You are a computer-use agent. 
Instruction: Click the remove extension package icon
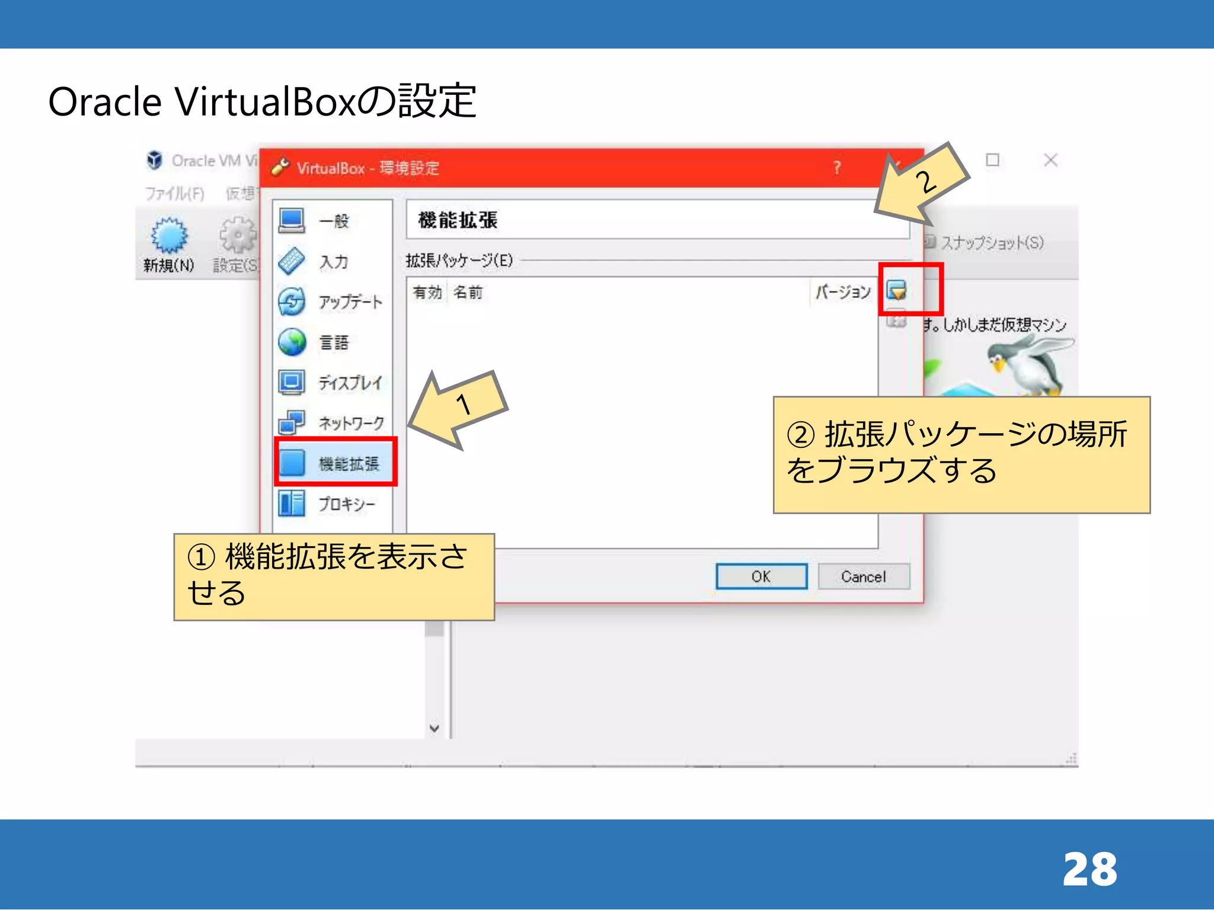(x=896, y=319)
